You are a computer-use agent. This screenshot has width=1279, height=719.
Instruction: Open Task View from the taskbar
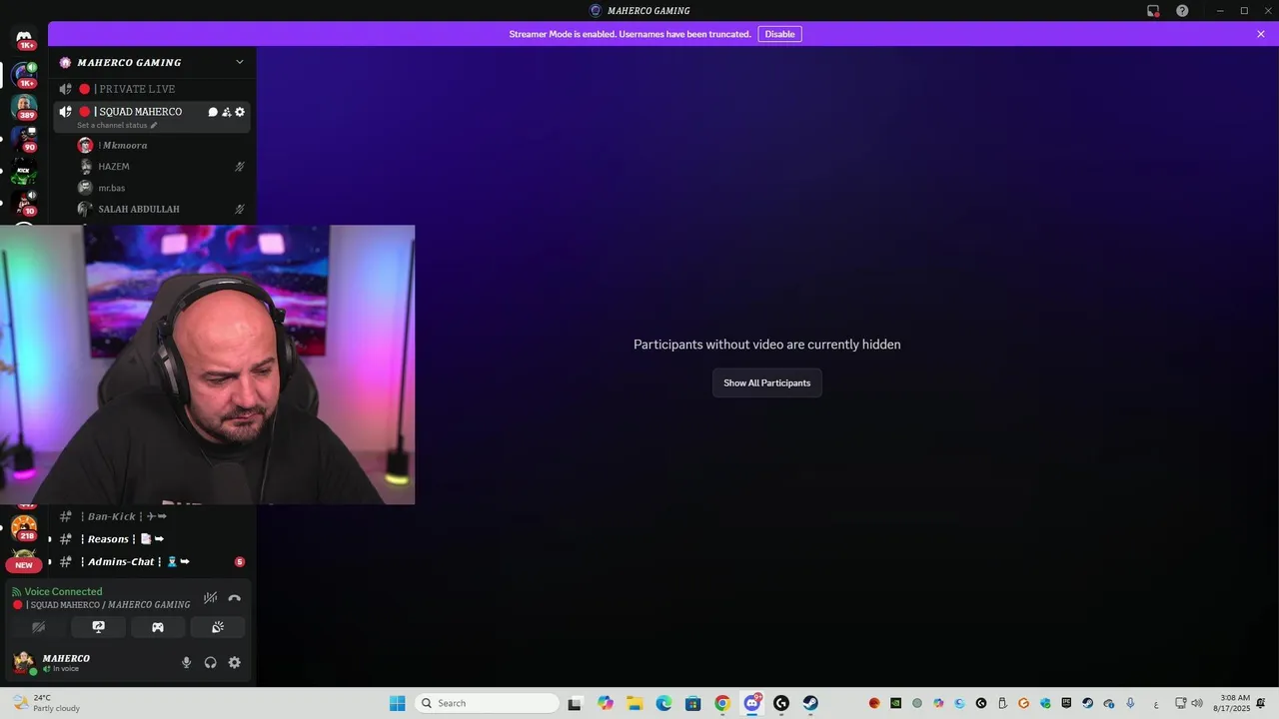pyautogui.click(x=575, y=703)
